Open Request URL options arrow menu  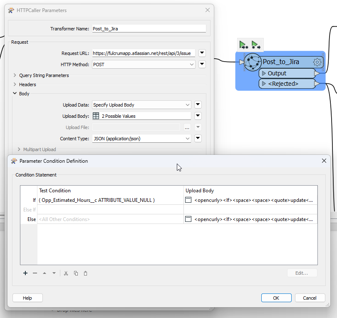click(202, 53)
